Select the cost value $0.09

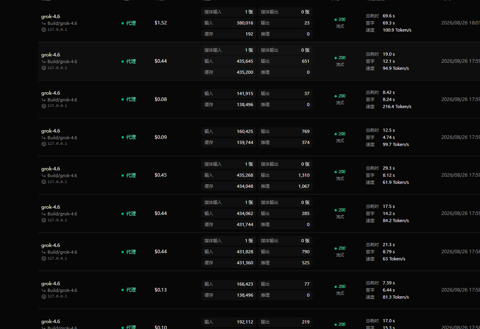coord(161,137)
